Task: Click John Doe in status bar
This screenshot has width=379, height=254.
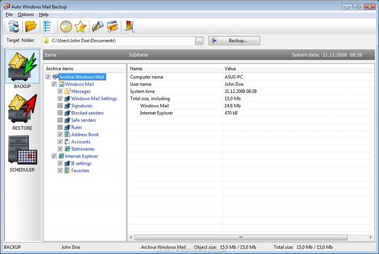Action: pos(71,247)
